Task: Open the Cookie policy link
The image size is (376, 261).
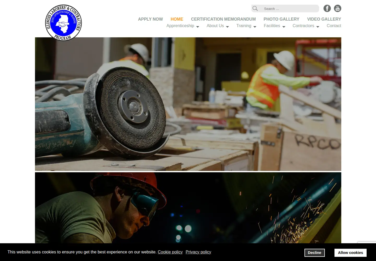Action: pyautogui.click(x=170, y=252)
